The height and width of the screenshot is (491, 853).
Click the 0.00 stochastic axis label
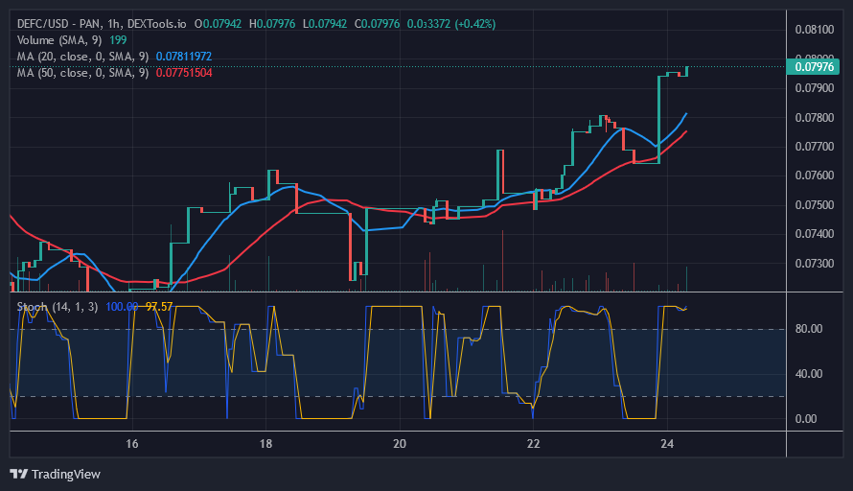click(806, 419)
